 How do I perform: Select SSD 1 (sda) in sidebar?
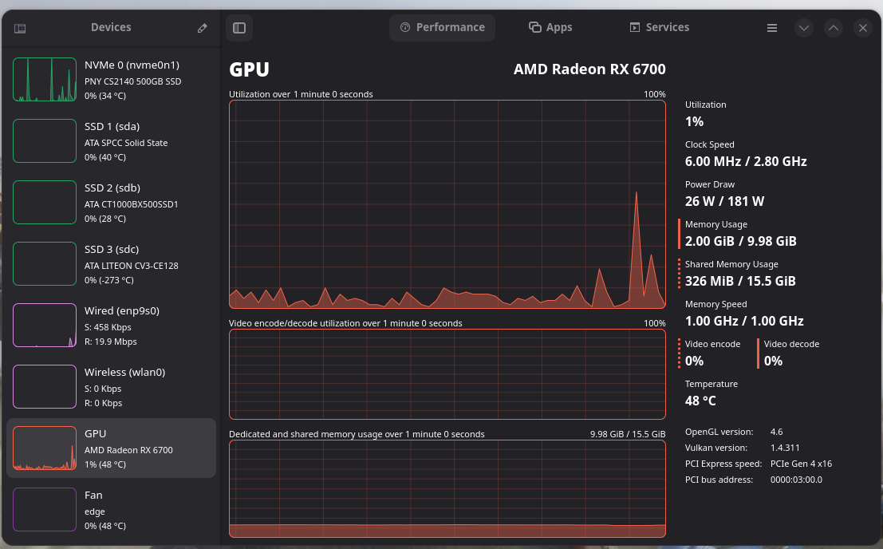click(111, 141)
